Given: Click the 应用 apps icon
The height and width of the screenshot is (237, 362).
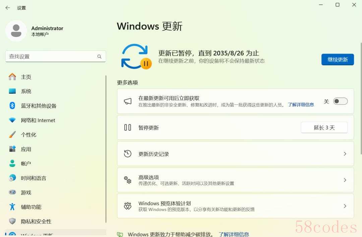Looking at the screenshot, I should point(12,149).
